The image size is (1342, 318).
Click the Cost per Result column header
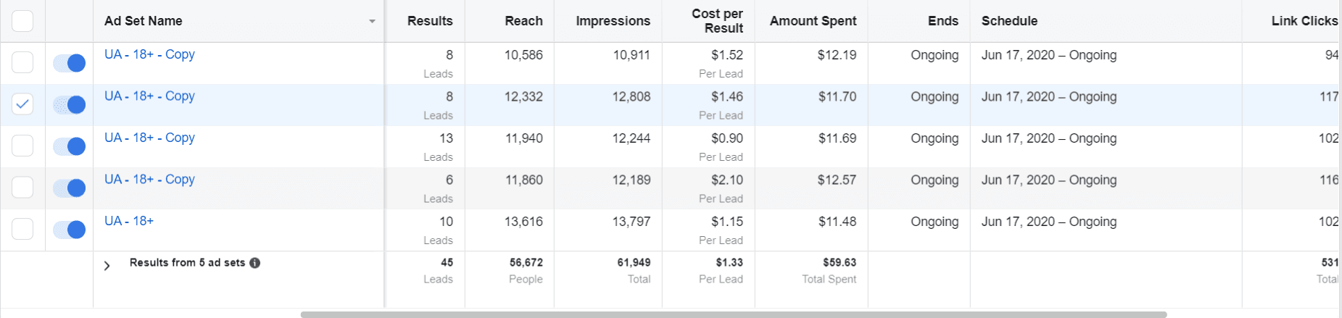coord(716,21)
